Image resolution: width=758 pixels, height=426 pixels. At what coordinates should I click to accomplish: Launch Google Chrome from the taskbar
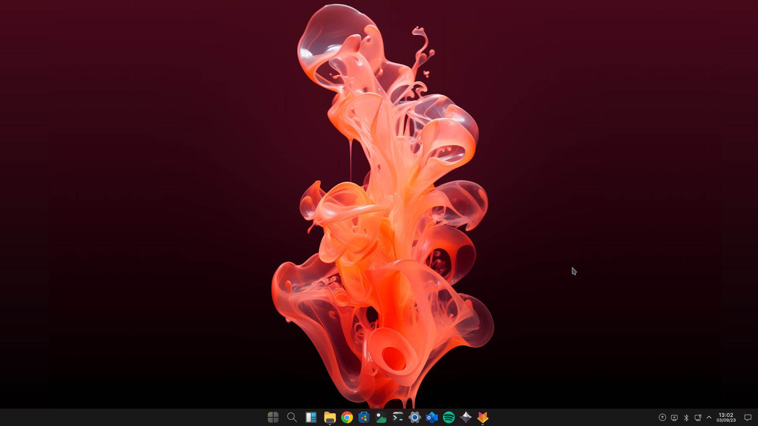pos(347,417)
